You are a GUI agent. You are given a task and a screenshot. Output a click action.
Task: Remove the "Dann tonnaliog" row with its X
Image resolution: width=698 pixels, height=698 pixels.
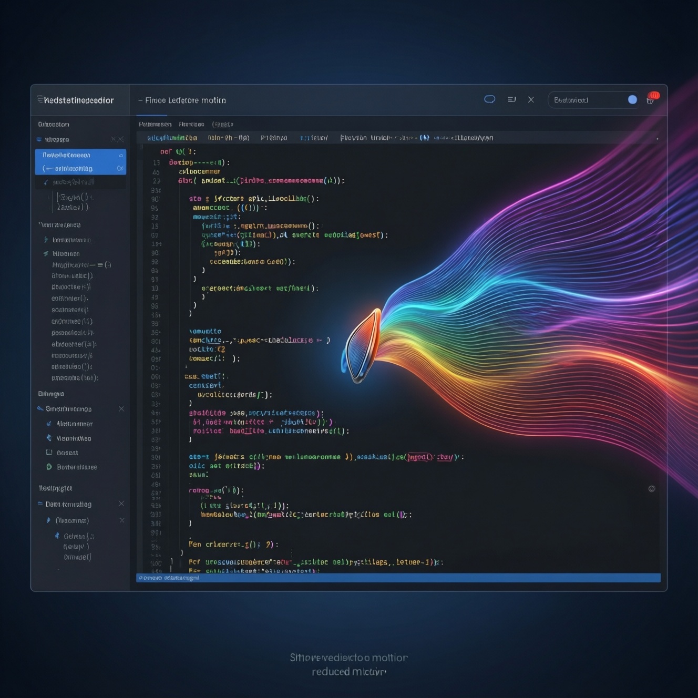pos(121,504)
